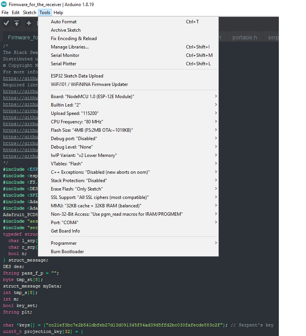Expand the Debug port submenu
The width and height of the screenshot is (306, 336).
[x=128, y=139]
